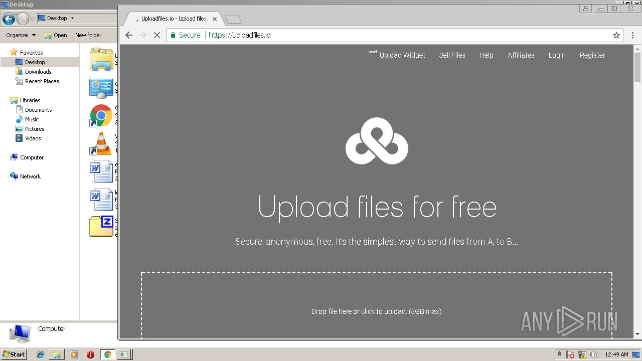Select Desktop in Explorer navigation pane
Image resolution: width=642 pixels, height=361 pixels.
coord(35,62)
